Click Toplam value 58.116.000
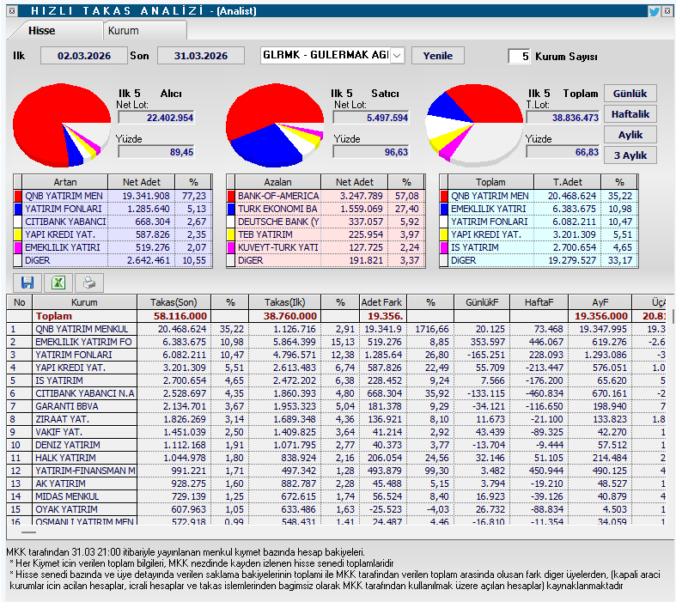The height and width of the screenshot is (602, 676). click(x=180, y=316)
